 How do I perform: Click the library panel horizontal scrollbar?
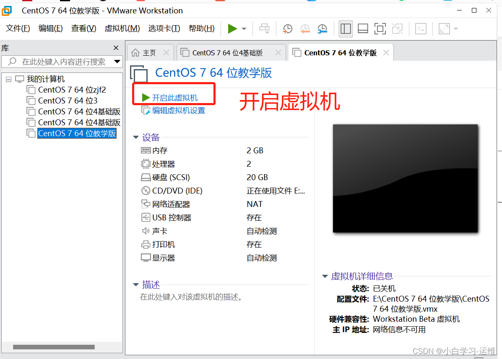point(54,347)
